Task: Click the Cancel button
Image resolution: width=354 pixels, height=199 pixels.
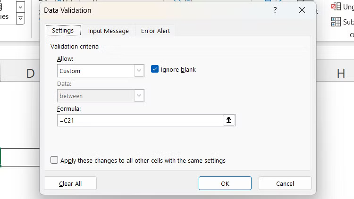Action: (285, 183)
